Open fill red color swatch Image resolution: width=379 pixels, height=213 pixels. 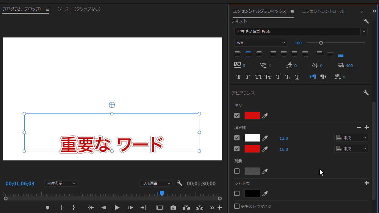[252, 115]
